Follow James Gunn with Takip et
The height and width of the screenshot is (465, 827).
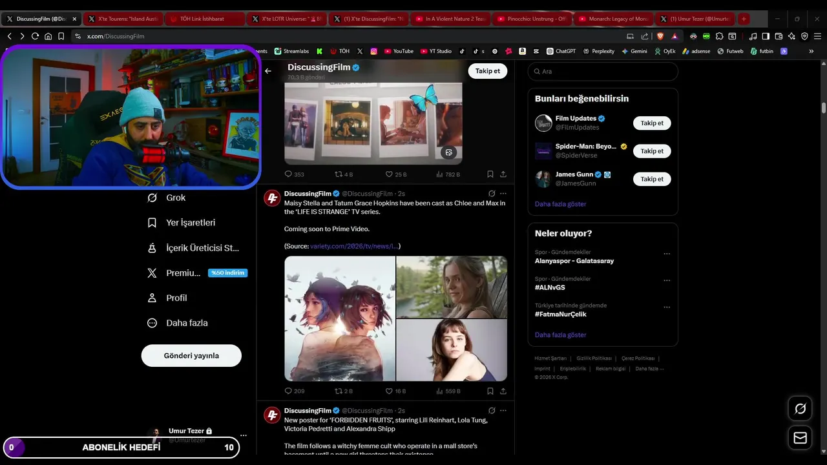(x=652, y=179)
